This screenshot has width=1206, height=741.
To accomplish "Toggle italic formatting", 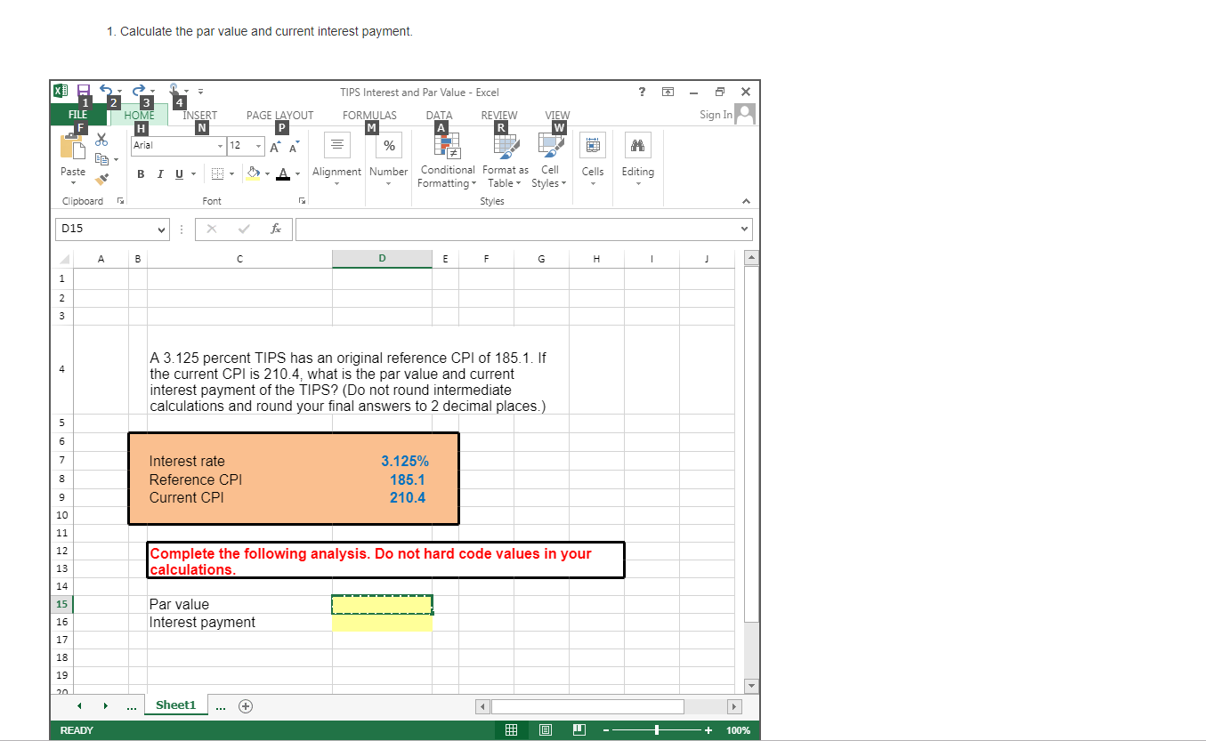I will (159, 173).
